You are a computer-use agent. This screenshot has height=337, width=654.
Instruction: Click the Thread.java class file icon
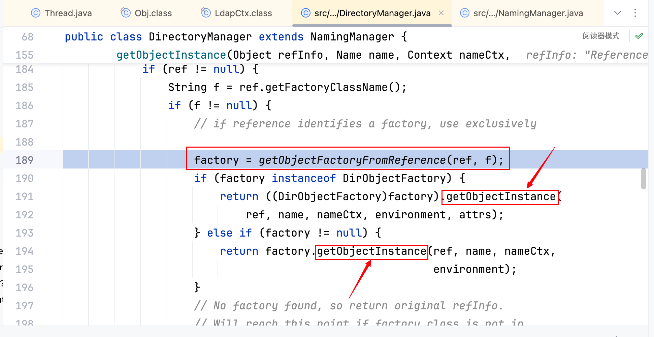(35, 13)
